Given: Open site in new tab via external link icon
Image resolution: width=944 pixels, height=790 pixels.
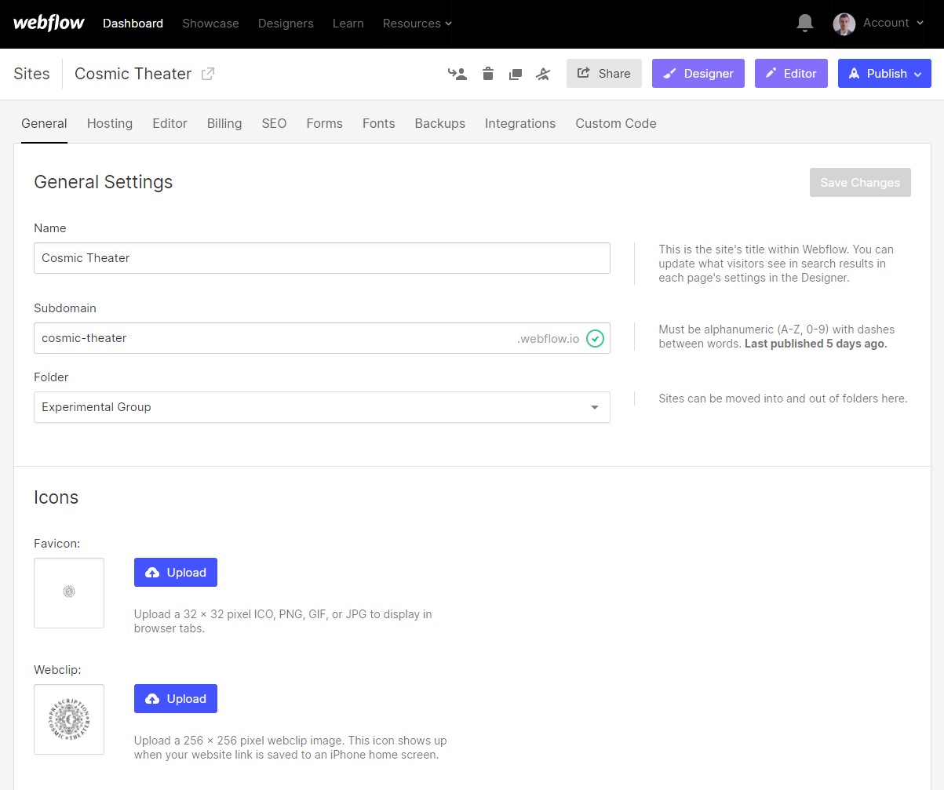Looking at the screenshot, I should [x=208, y=74].
